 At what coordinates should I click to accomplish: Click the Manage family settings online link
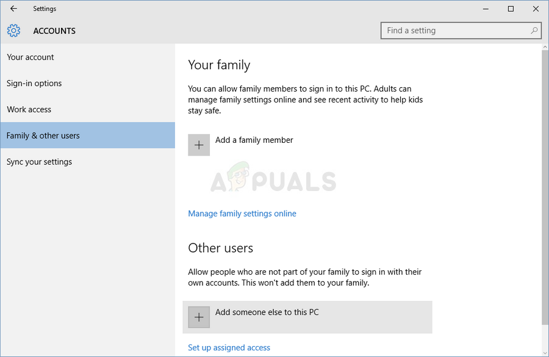click(x=242, y=214)
